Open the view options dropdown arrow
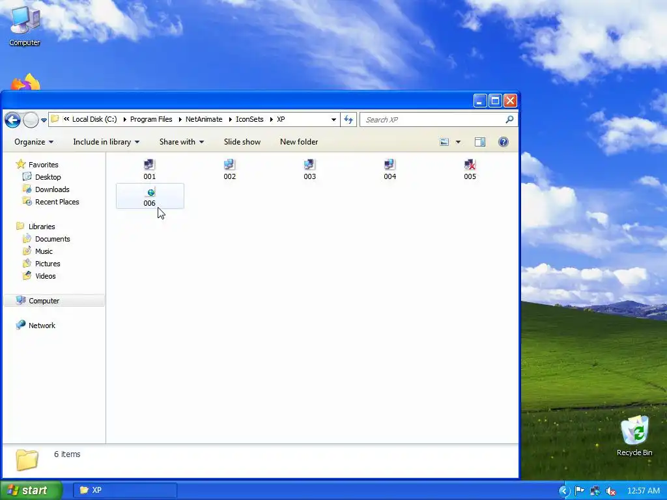 pos(458,142)
